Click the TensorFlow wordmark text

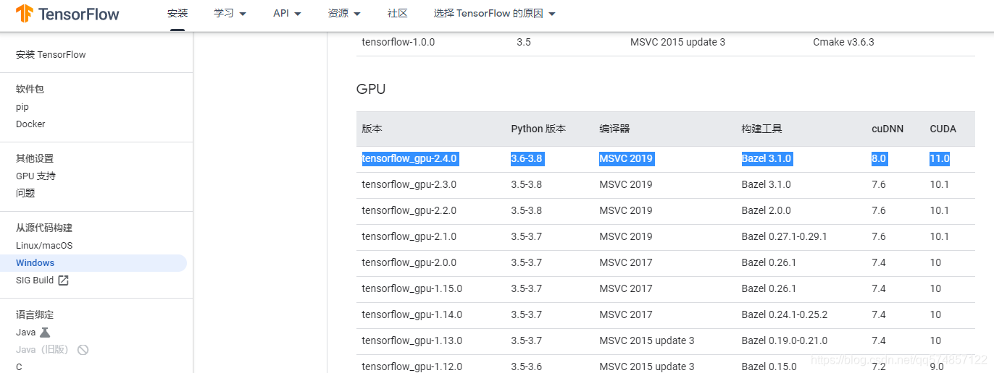coord(78,14)
